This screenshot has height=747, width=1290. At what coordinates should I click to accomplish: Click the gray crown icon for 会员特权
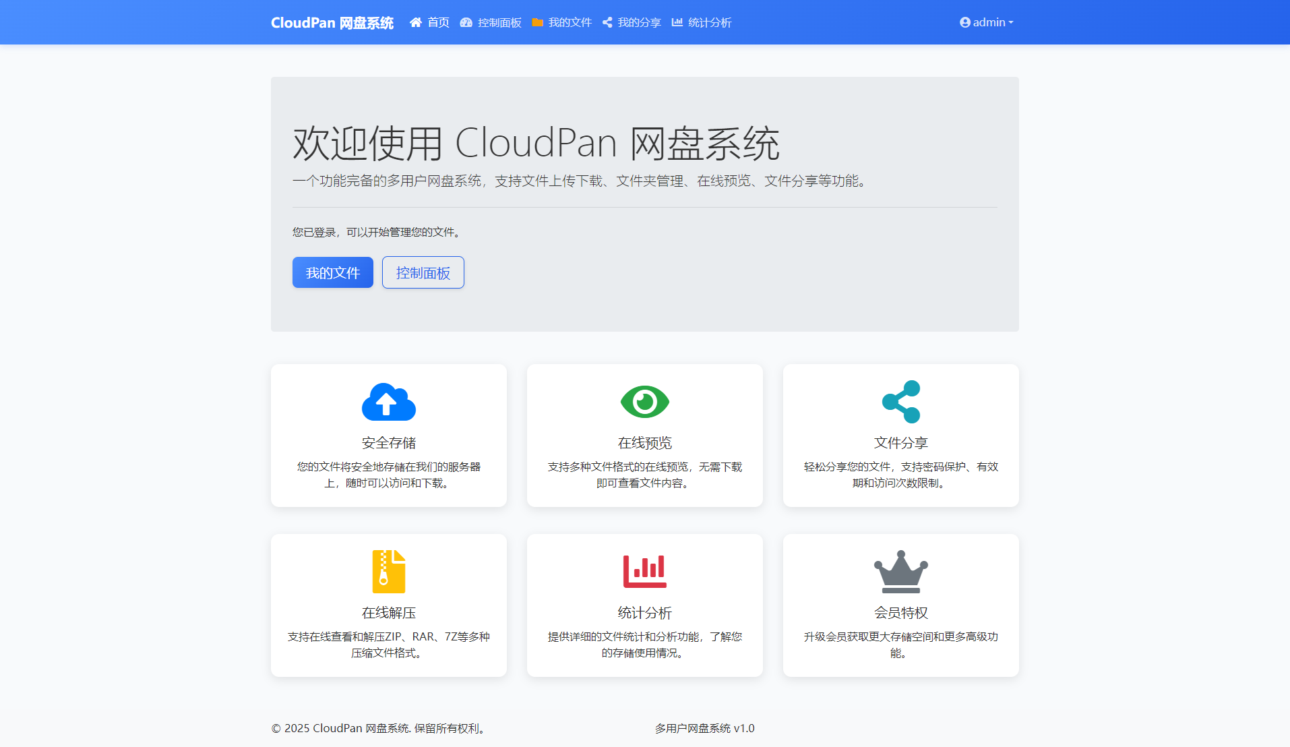click(x=901, y=572)
